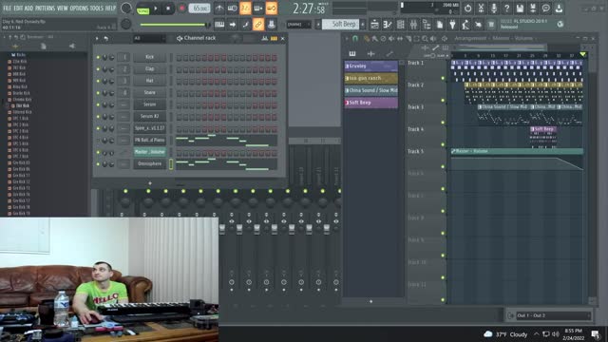This screenshot has height=342, width=608.
Task: Select the Master Volume channel button
Action: pos(150,152)
